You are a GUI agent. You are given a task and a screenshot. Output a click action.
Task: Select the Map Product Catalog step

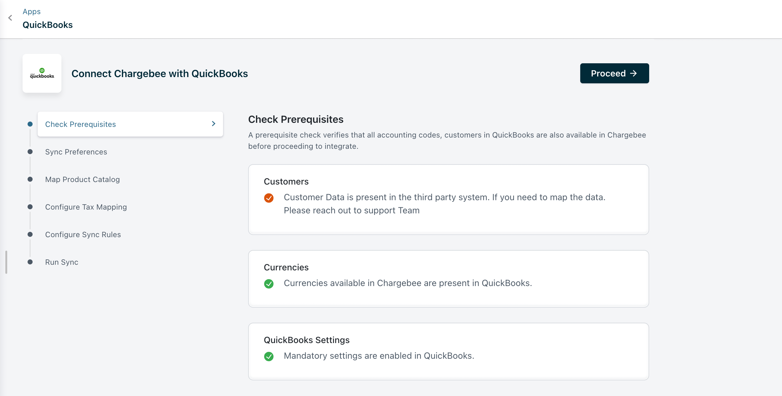[x=82, y=180]
